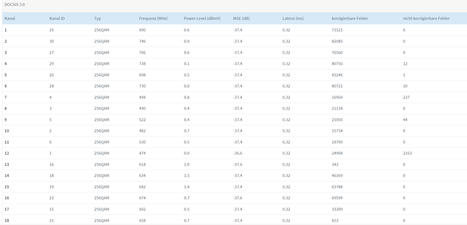Select the 474 MHz frequency cell
Viewport: 467px width, 225px height.
coord(142,153)
